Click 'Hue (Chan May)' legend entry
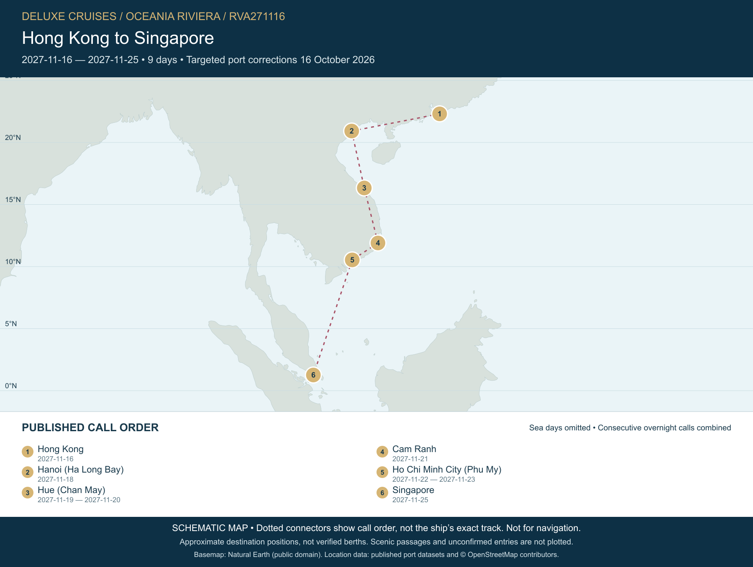The height and width of the screenshot is (567, 753). coord(72,490)
